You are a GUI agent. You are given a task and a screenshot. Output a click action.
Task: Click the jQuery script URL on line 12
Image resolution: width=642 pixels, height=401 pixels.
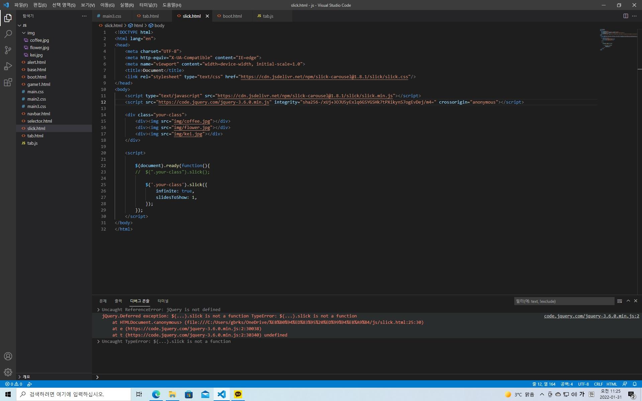pos(214,102)
